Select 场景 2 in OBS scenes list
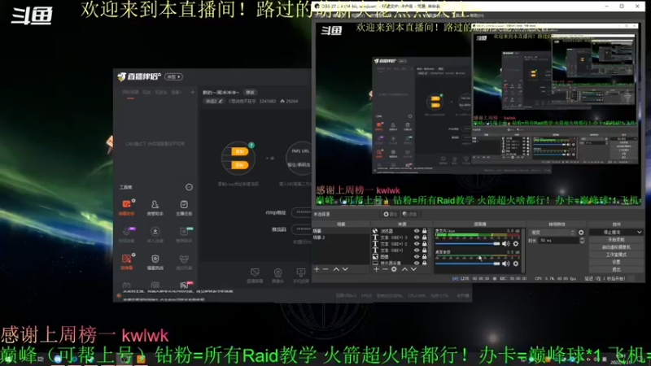This screenshot has height=366, width=651. pyautogui.click(x=341, y=237)
